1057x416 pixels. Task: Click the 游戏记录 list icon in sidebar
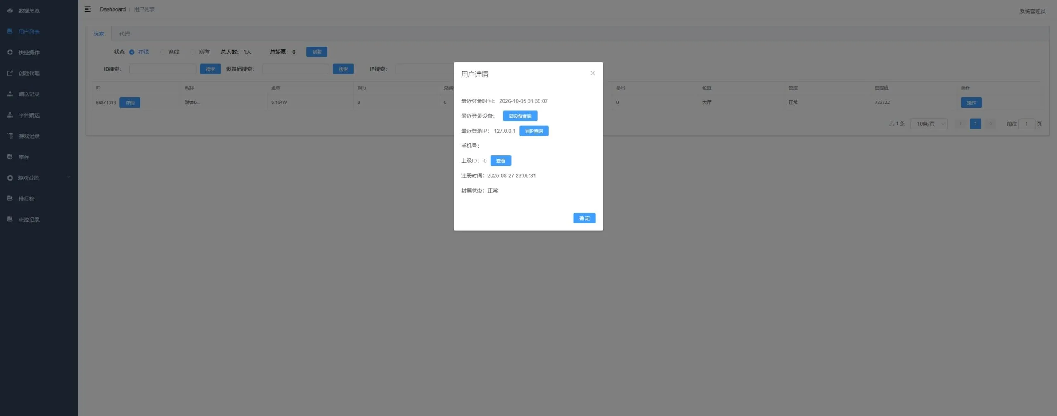[10, 136]
